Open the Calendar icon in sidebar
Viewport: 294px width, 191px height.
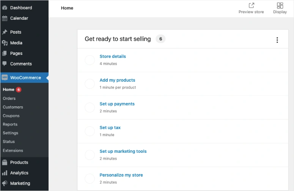[x=5, y=18]
